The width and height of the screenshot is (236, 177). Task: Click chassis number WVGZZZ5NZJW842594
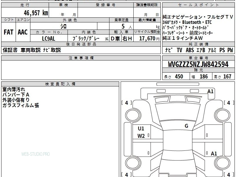(198, 64)
